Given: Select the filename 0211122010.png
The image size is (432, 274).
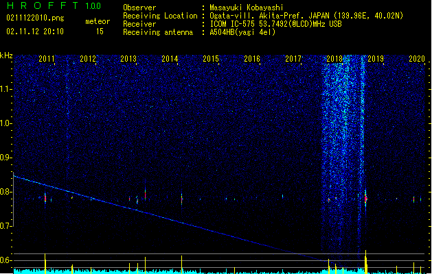Looking at the screenshot, I should 35,18.
